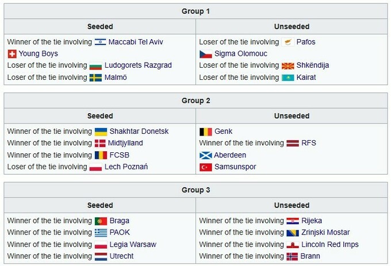Click the Cyprus flag beside Pafos
The image size is (391, 266).
[289, 42]
